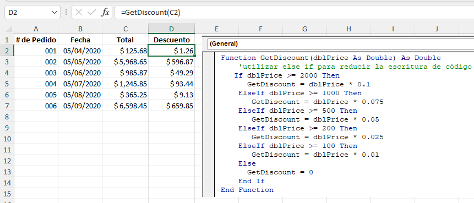Select column D header

click(x=171, y=29)
